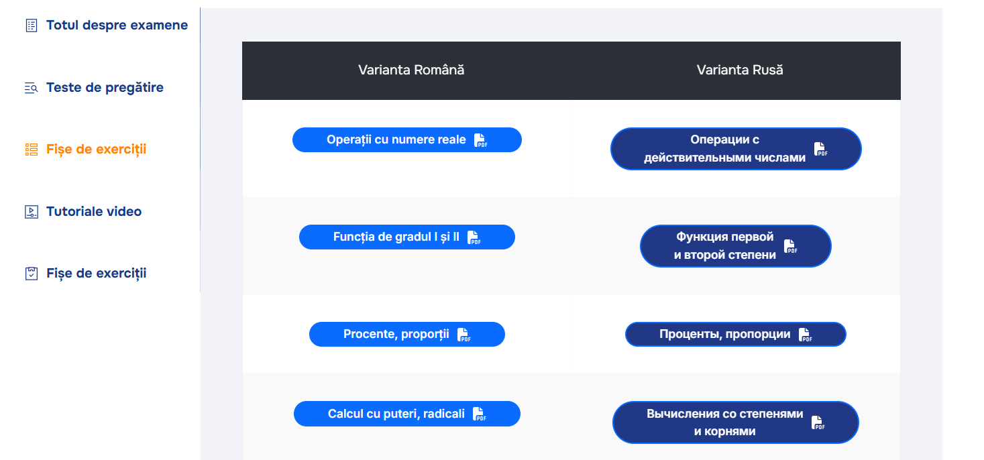
Task: Select the highlighted orange Fișe de exerciții item
Action: point(96,150)
